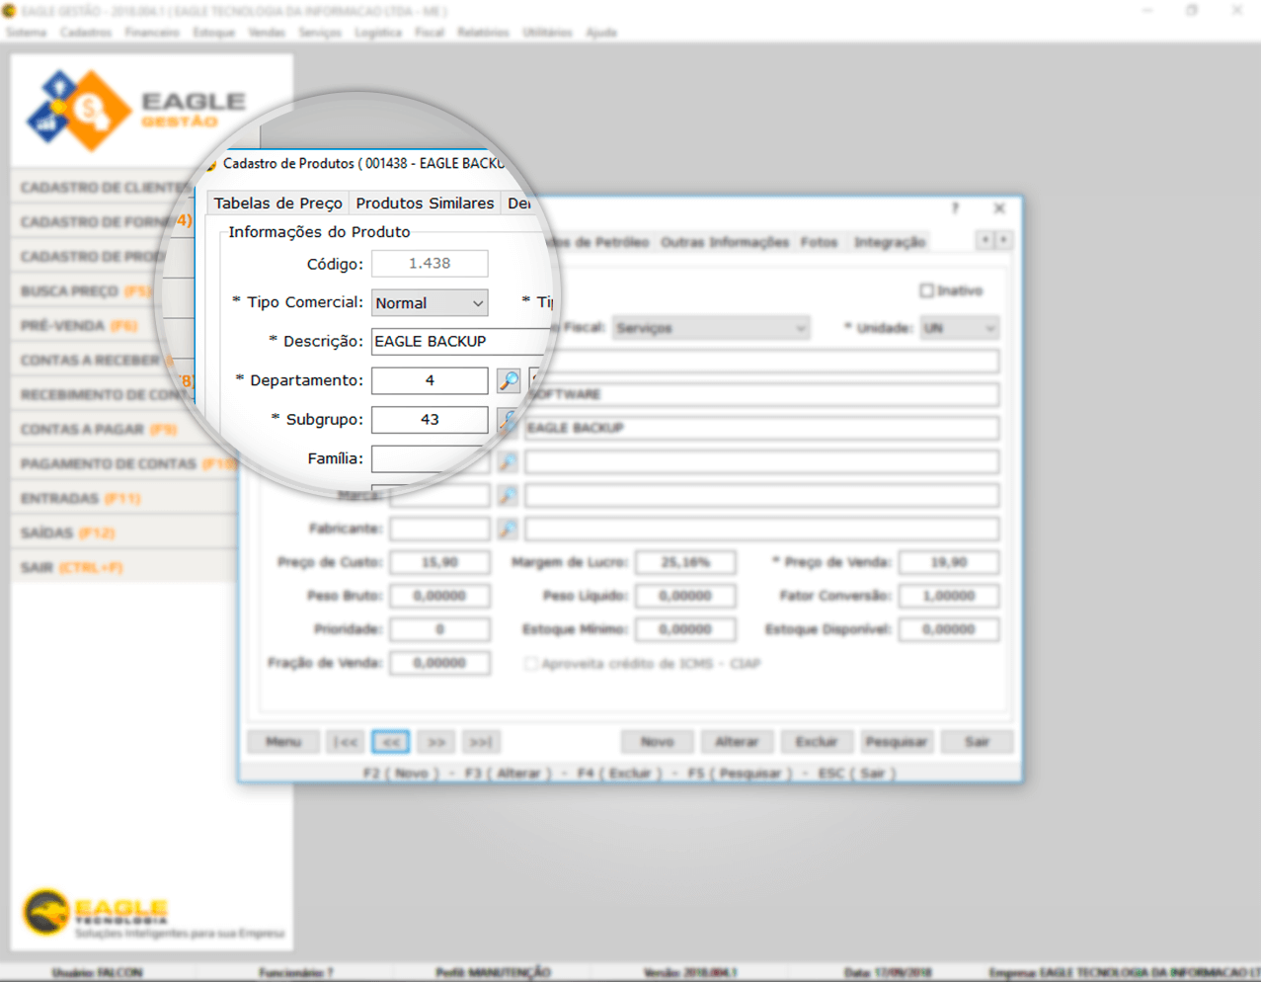
Task: Click the Fator Conversão field
Action: tap(949, 596)
